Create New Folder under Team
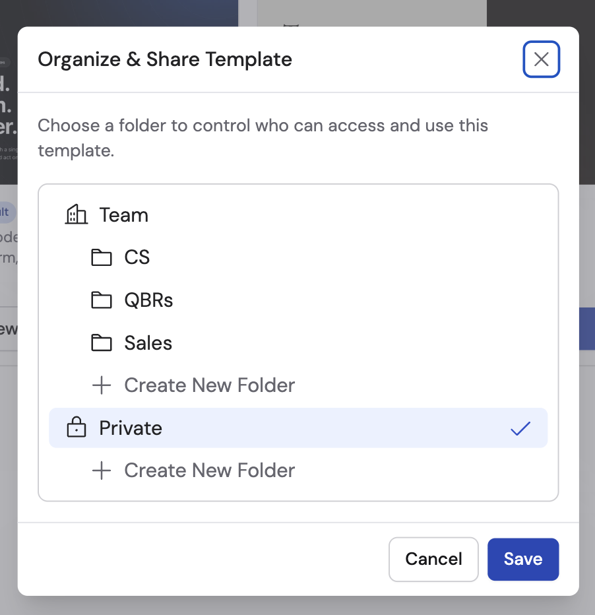 pyautogui.click(x=298, y=385)
